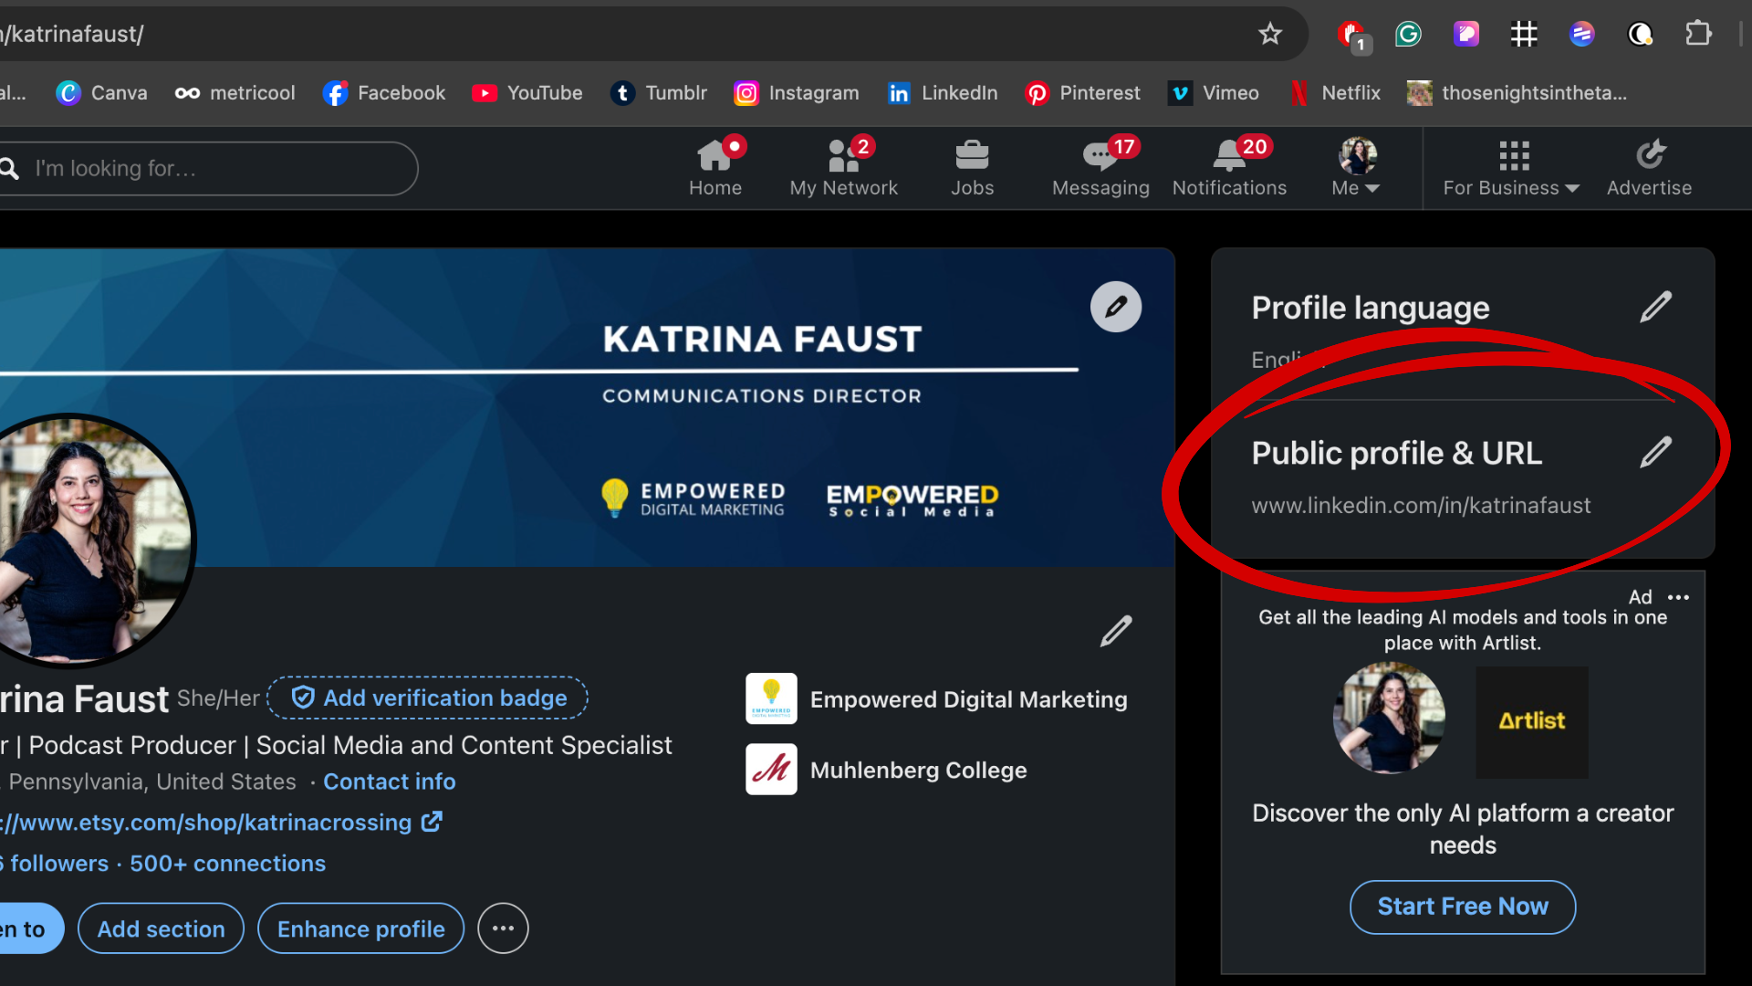
Task: Open the browser extensions puzzle icon
Action: (x=1699, y=34)
